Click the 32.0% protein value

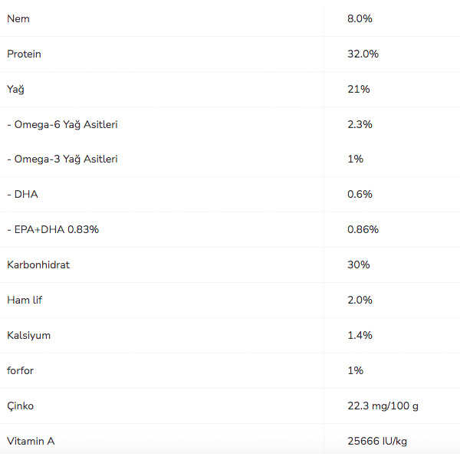tap(363, 54)
